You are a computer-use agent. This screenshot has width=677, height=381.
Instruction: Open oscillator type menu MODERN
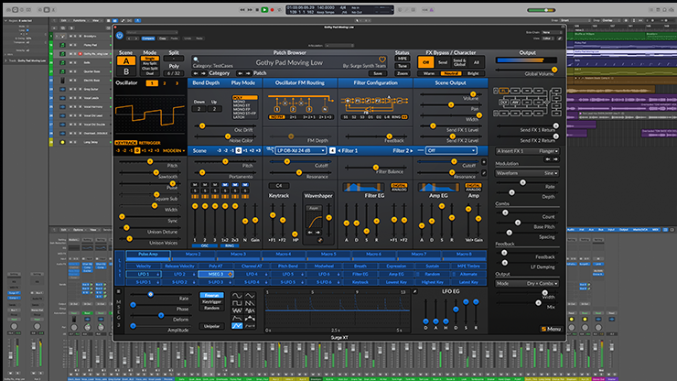[174, 150]
